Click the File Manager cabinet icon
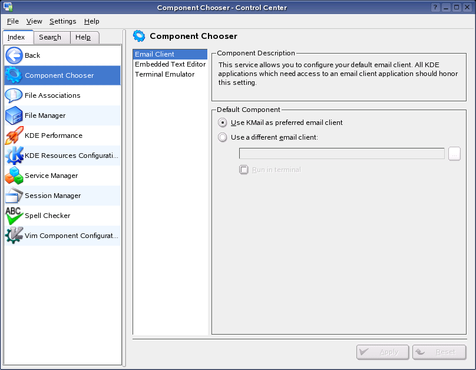This screenshot has height=370, width=476. tap(14, 115)
